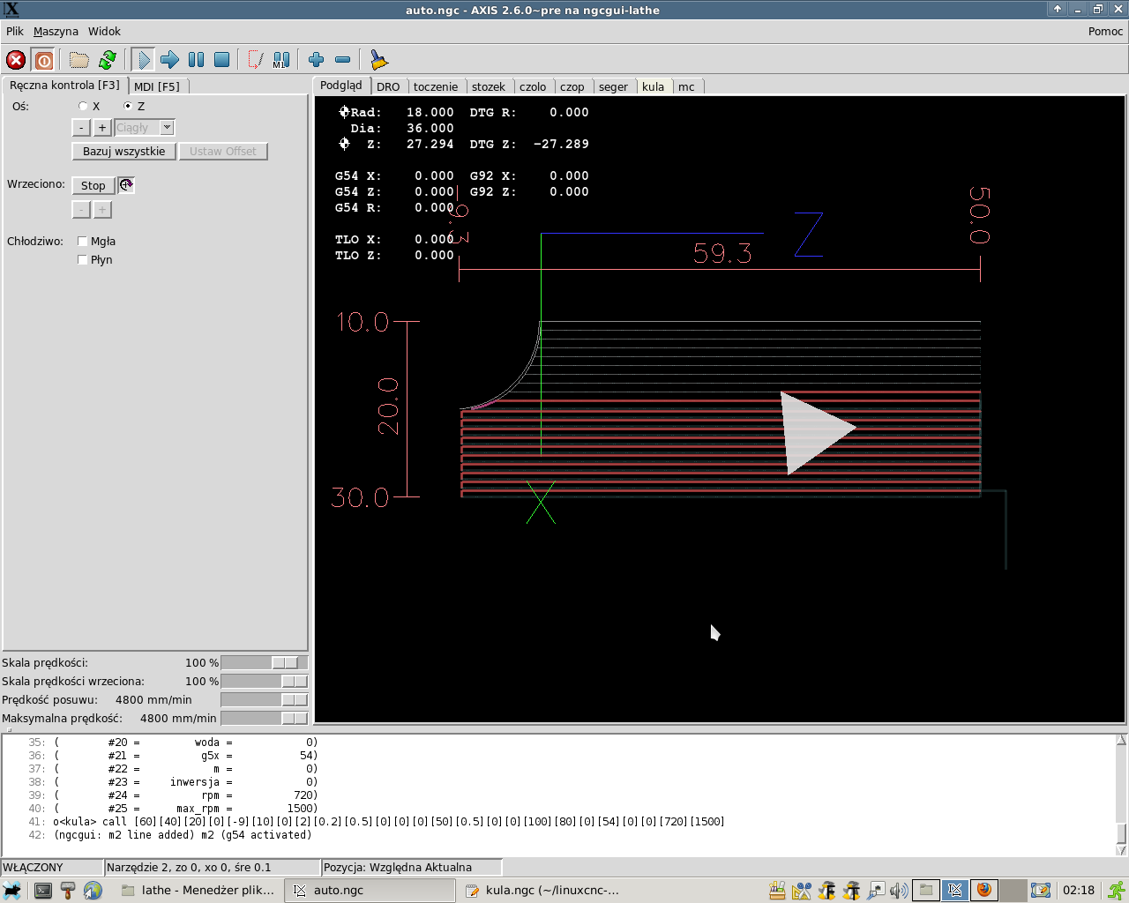The width and height of the screenshot is (1129, 903).
Task: Select the Podgląd preview tab
Action: 341,86
